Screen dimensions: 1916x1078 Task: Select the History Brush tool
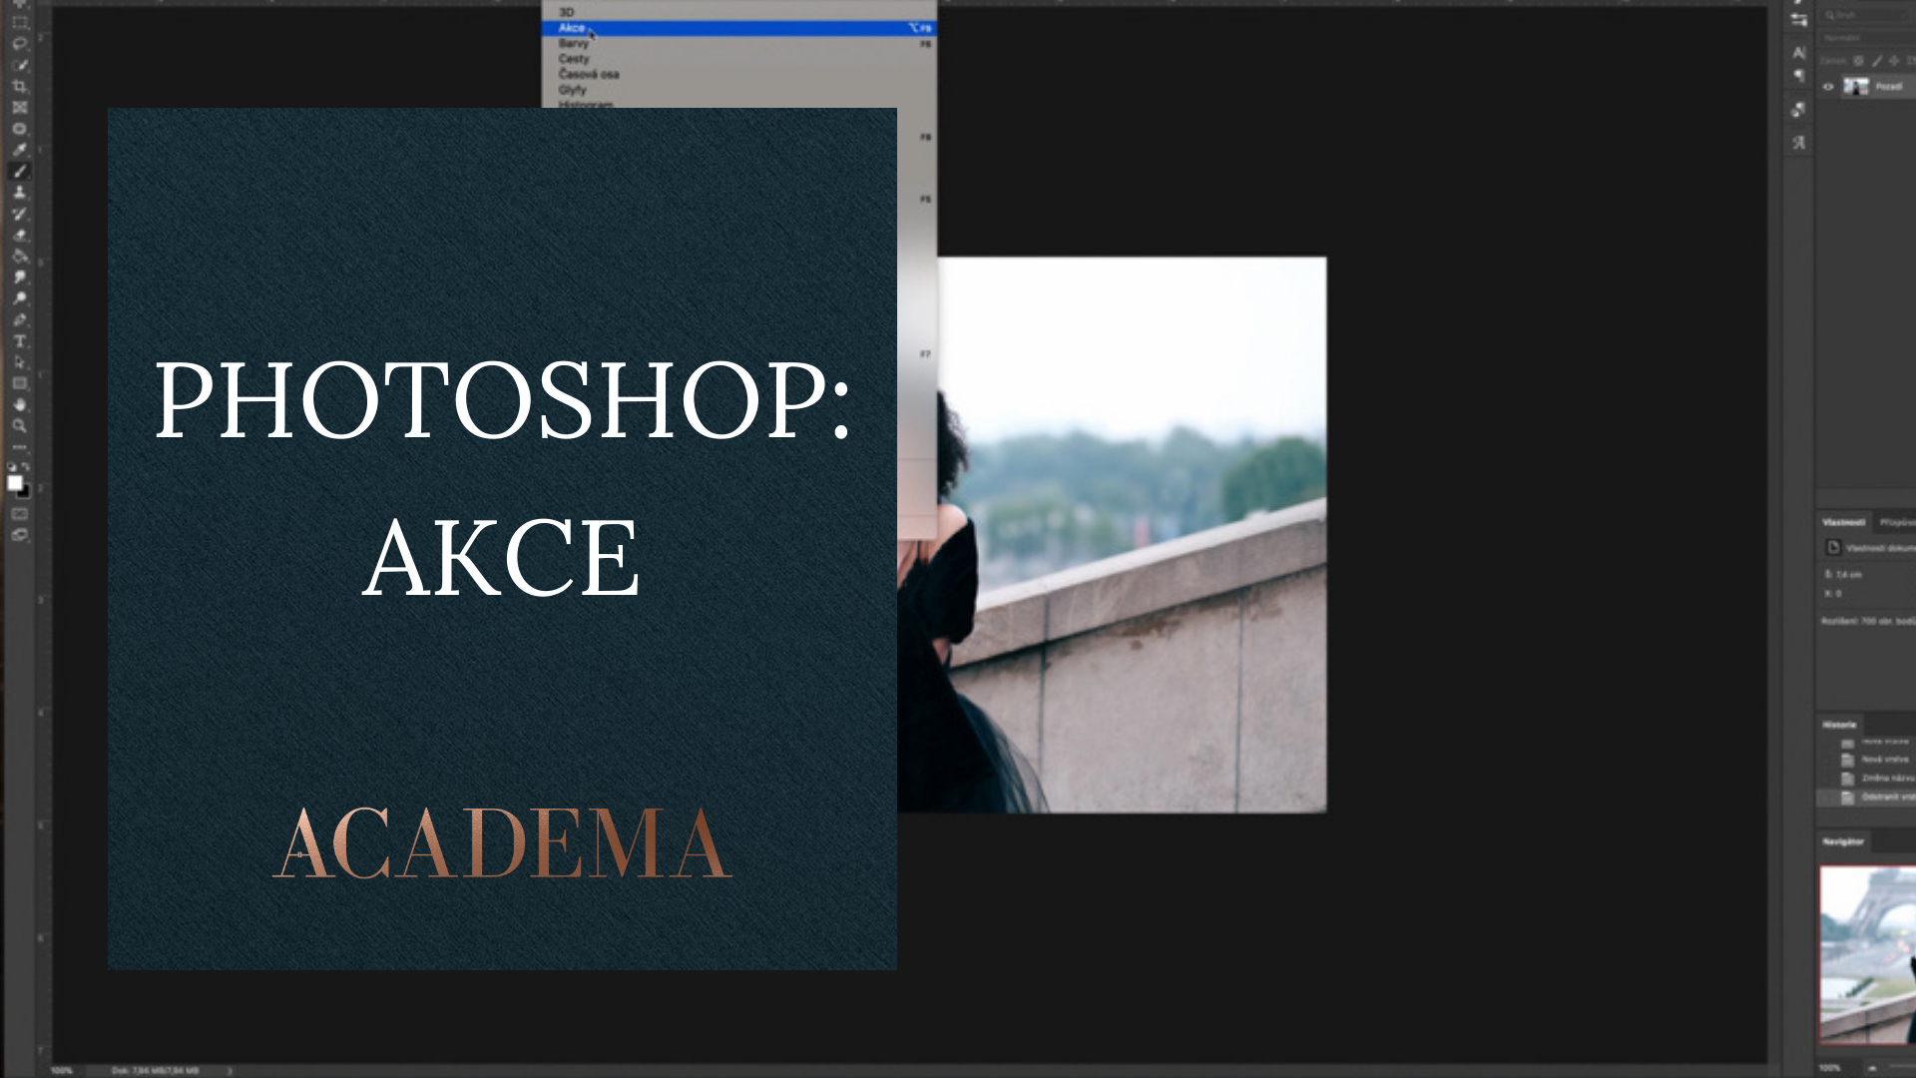[19, 214]
